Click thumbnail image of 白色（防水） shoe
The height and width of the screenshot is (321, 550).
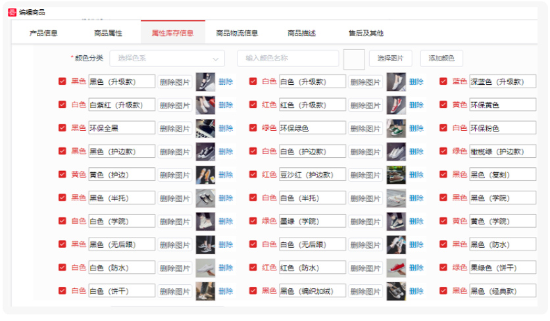[x=205, y=268]
